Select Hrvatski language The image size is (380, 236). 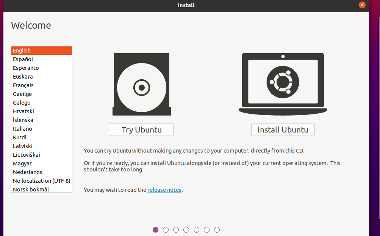(42, 111)
